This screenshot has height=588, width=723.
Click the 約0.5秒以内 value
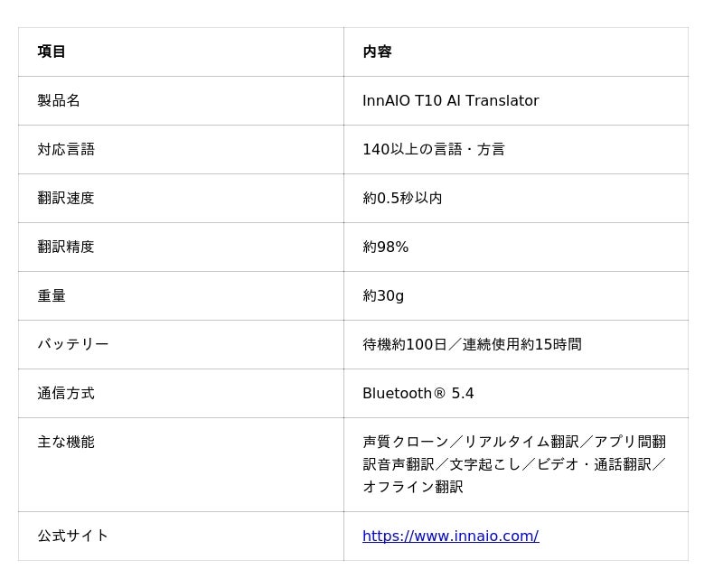(x=402, y=198)
